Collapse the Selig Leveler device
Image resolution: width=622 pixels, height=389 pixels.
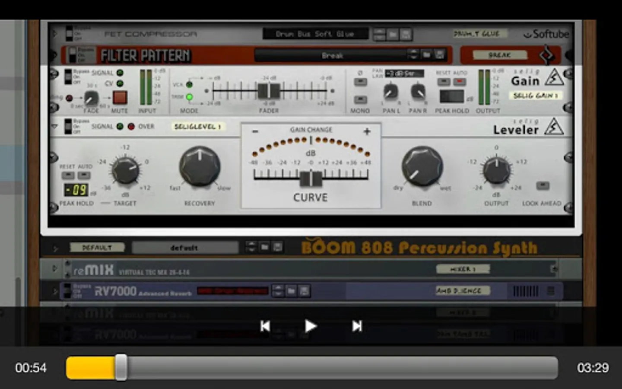(54, 126)
